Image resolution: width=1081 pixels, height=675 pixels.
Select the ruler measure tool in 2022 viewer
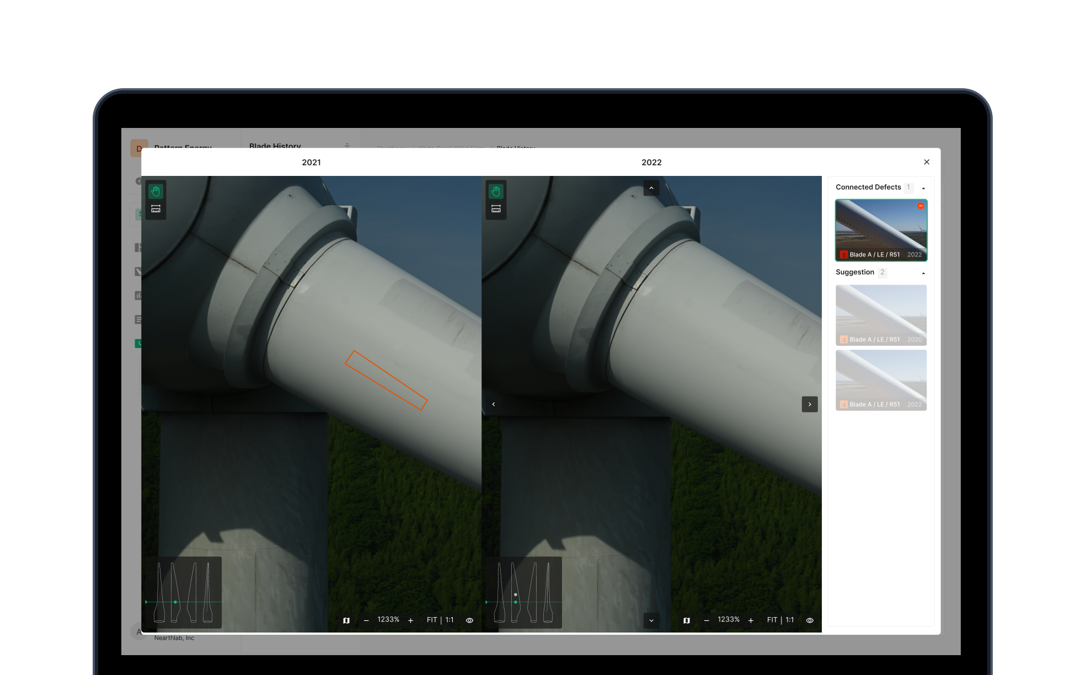click(496, 209)
